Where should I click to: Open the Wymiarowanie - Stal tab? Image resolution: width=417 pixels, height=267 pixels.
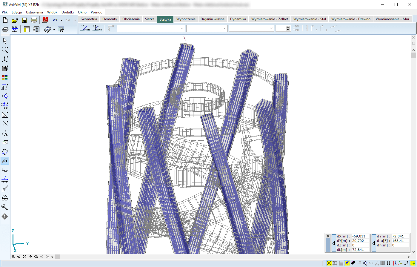(309, 19)
